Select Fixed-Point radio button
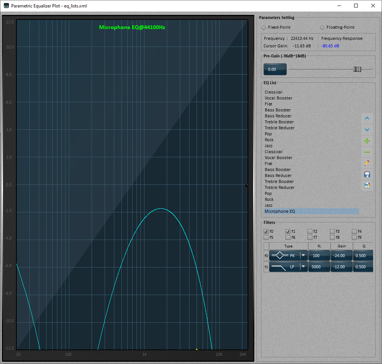 [264, 28]
